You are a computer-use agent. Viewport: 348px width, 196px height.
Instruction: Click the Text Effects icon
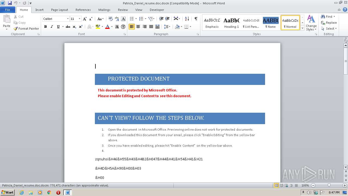89,27
